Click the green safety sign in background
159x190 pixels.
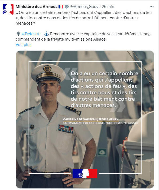point(102,152)
